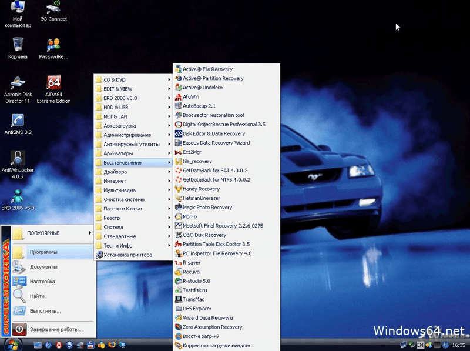Open the Реестр menu folder
The image size is (470, 351).
[x=133, y=218]
